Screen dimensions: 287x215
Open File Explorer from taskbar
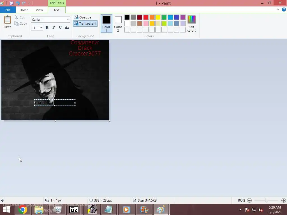click(x=39, y=210)
